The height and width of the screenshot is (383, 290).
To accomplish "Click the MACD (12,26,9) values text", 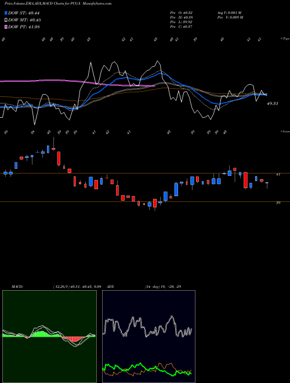I will (77, 287).
